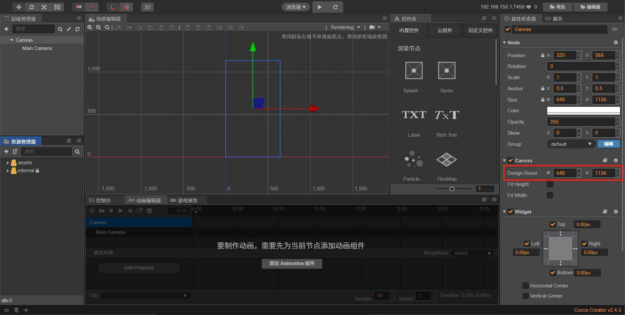Toggle the 3D scene mode button
This screenshot has height=315, width=625.
click(147, 7)
